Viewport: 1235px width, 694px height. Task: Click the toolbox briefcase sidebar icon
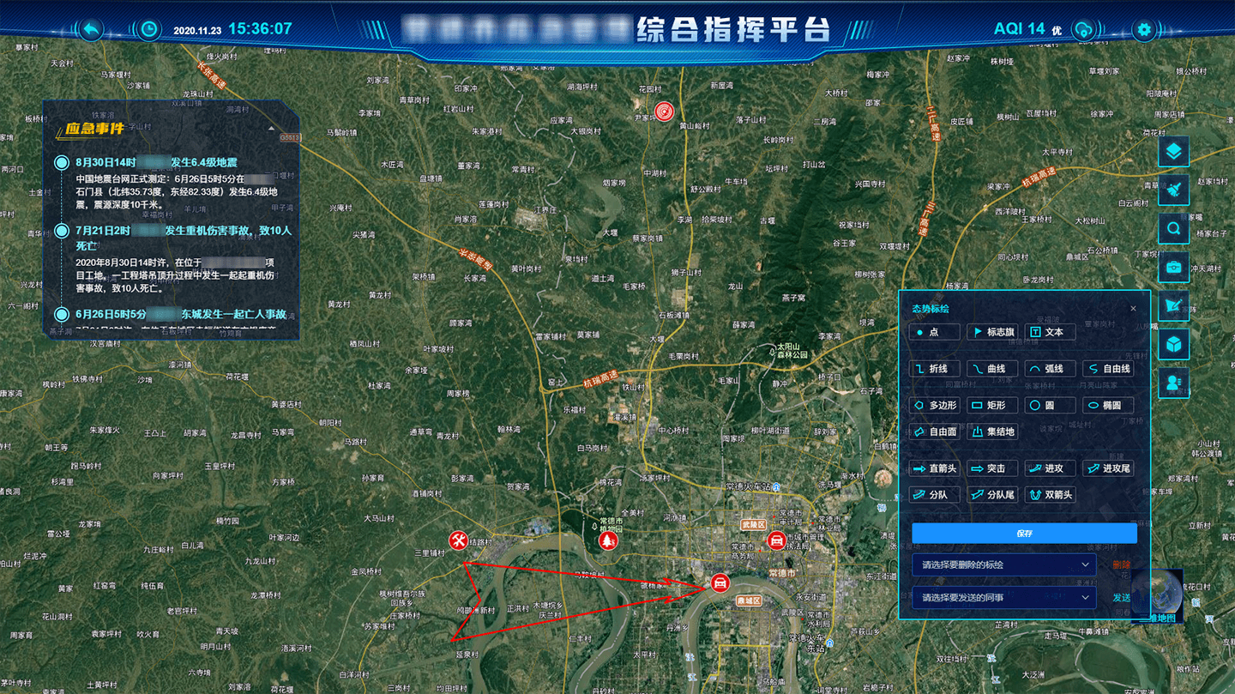click(x=1173, y=267)
